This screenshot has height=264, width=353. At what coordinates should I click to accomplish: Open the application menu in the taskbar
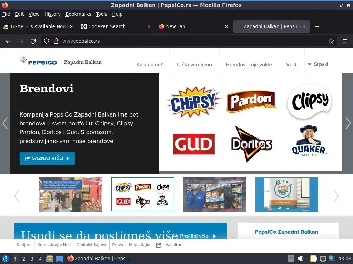click(x=6, y=258)
